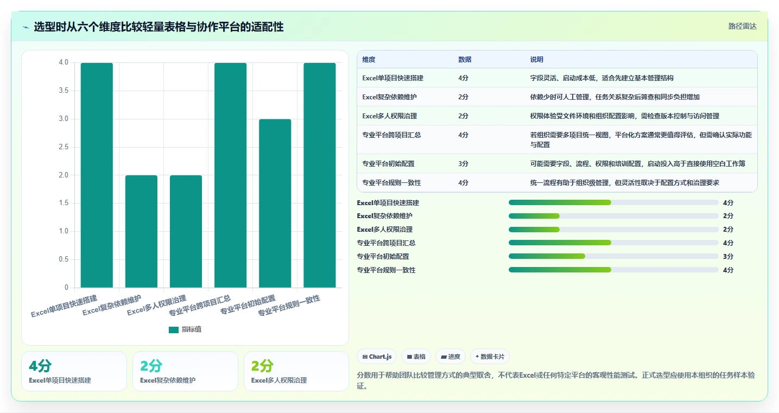The width and height of the screenshot is (779, 413).
Task: Click the 专业平台跨项目汇总 progress bar
Action: tap(613, 243)
